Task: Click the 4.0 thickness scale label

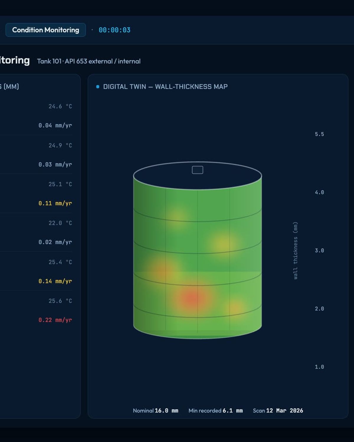Action: (319, 192)
